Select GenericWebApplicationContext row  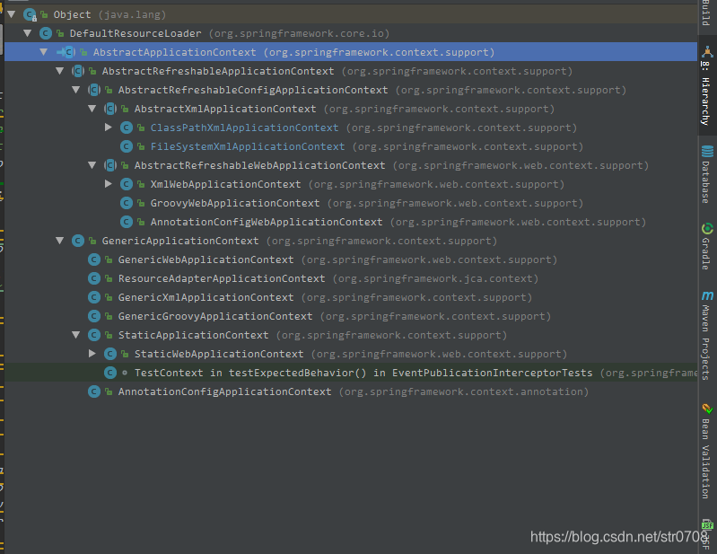[351, 259]
